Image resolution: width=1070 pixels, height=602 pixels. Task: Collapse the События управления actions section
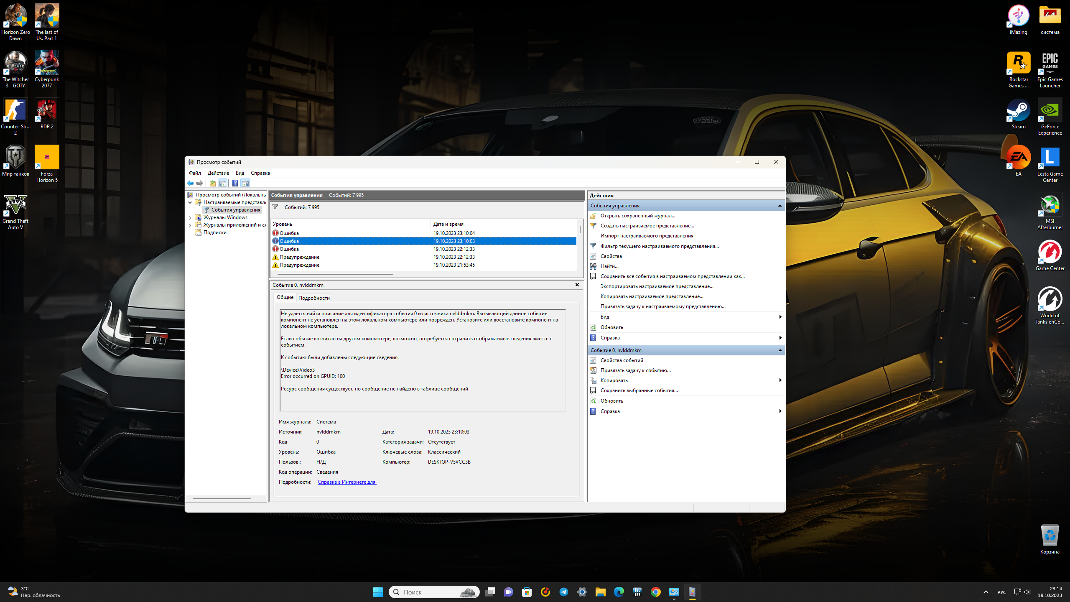[x=780, y=206]
